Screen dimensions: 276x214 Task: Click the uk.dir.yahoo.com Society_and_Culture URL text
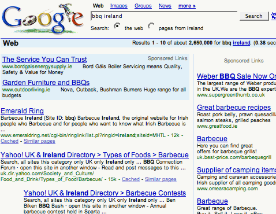[51, 176]
